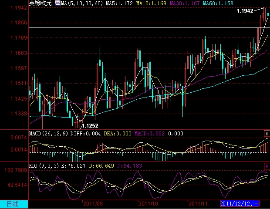Click the 108.7909 KDJ axis label
Viewport: 270px width, 209px height.
(16, 170)
